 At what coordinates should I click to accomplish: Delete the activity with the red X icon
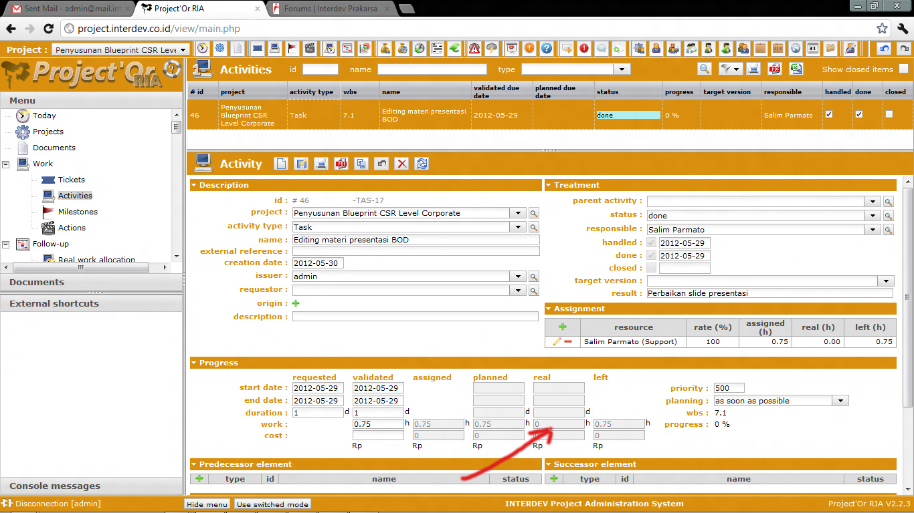401,164
